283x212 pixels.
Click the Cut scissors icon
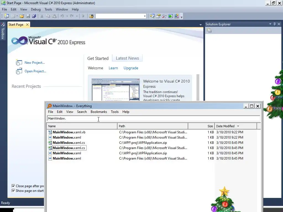tap(42, 16)
